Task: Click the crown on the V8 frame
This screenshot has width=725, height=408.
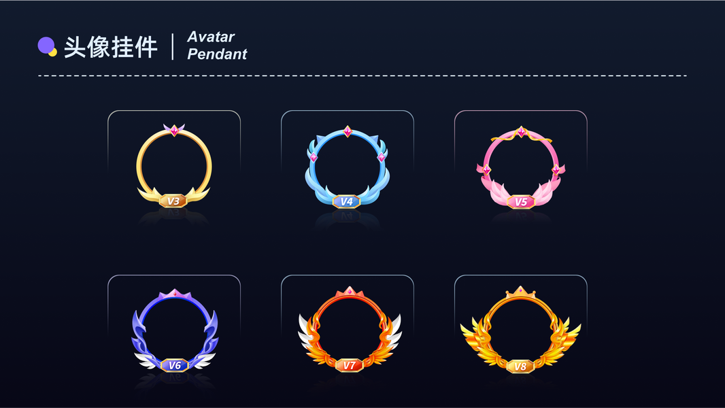Action: point(521,292)
